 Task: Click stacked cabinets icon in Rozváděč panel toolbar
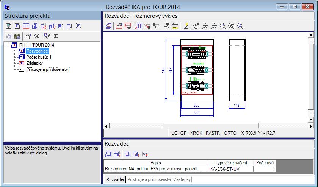[x=117, y=154]
